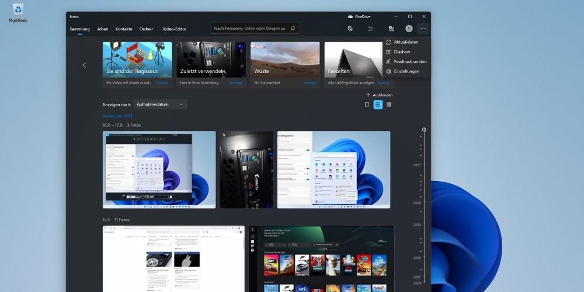This screenshot has width=584, height=292.
Task: Click the September 2021 date link
Action: point(117,116)
